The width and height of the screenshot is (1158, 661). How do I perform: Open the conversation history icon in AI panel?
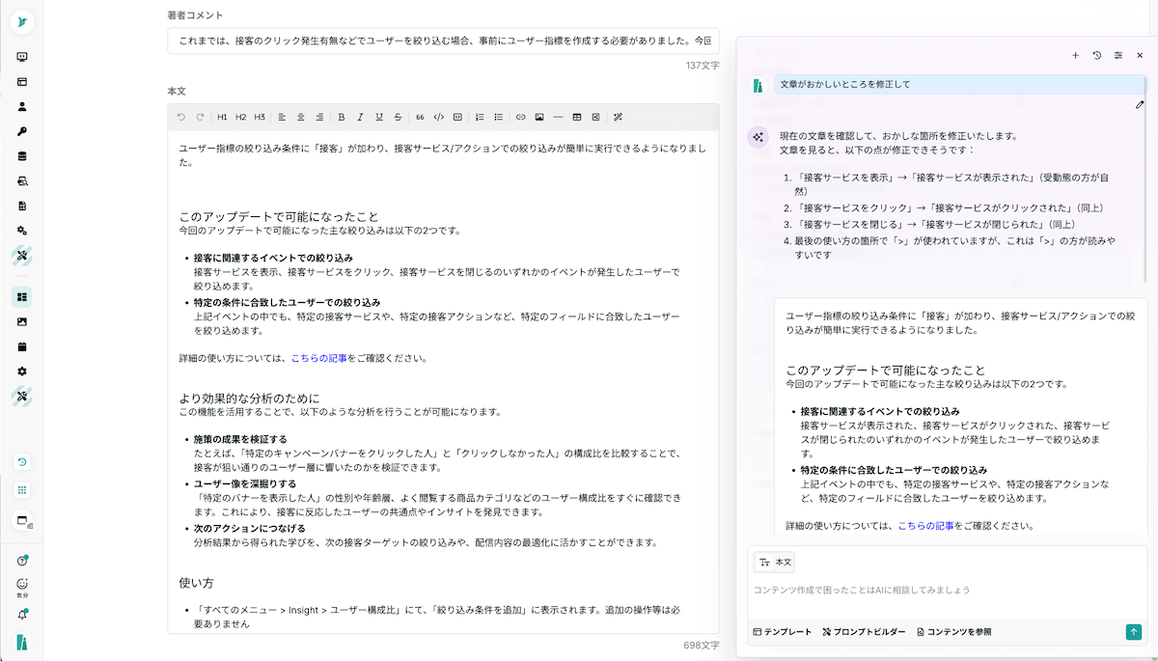[1096, 55]
